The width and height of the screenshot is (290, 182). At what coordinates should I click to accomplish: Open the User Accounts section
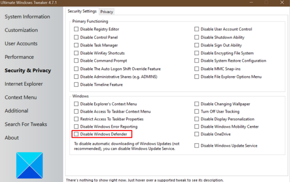(x=21, y=43)
